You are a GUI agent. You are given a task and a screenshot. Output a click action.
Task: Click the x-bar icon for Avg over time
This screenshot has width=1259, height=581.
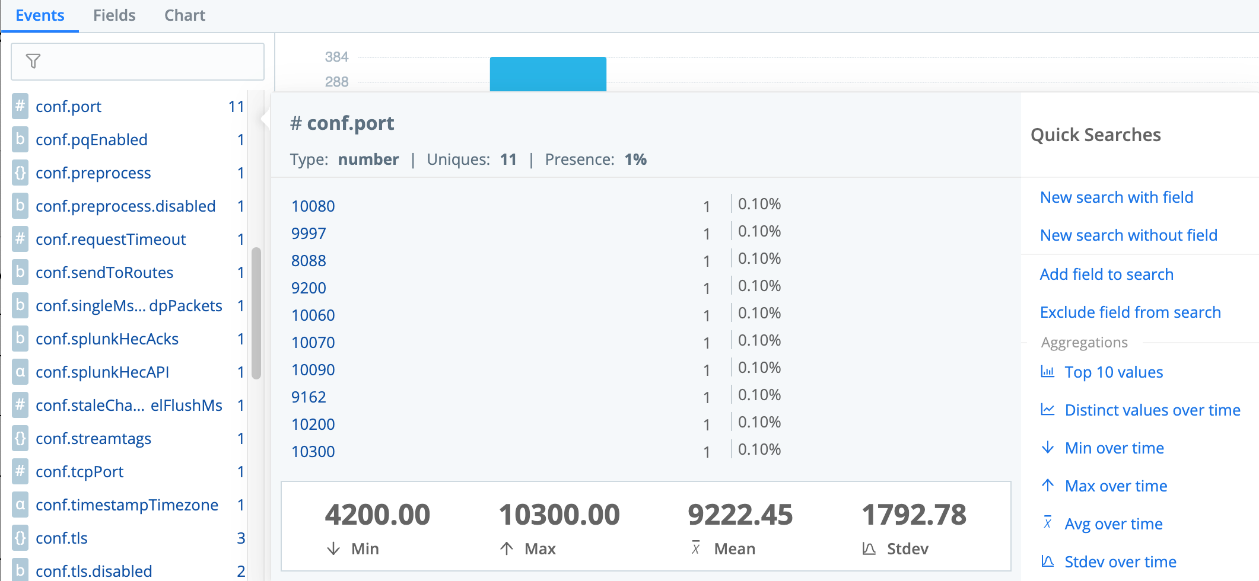tap(1048, 523)
